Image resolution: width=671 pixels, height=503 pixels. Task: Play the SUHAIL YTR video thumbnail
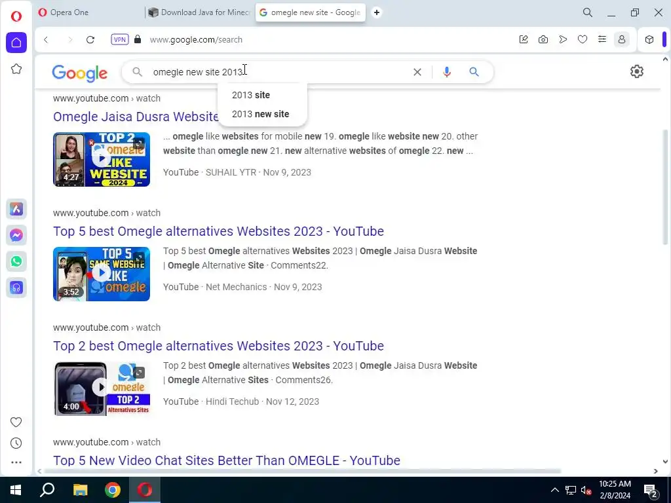pyautogui.click(x=102, y=159)
